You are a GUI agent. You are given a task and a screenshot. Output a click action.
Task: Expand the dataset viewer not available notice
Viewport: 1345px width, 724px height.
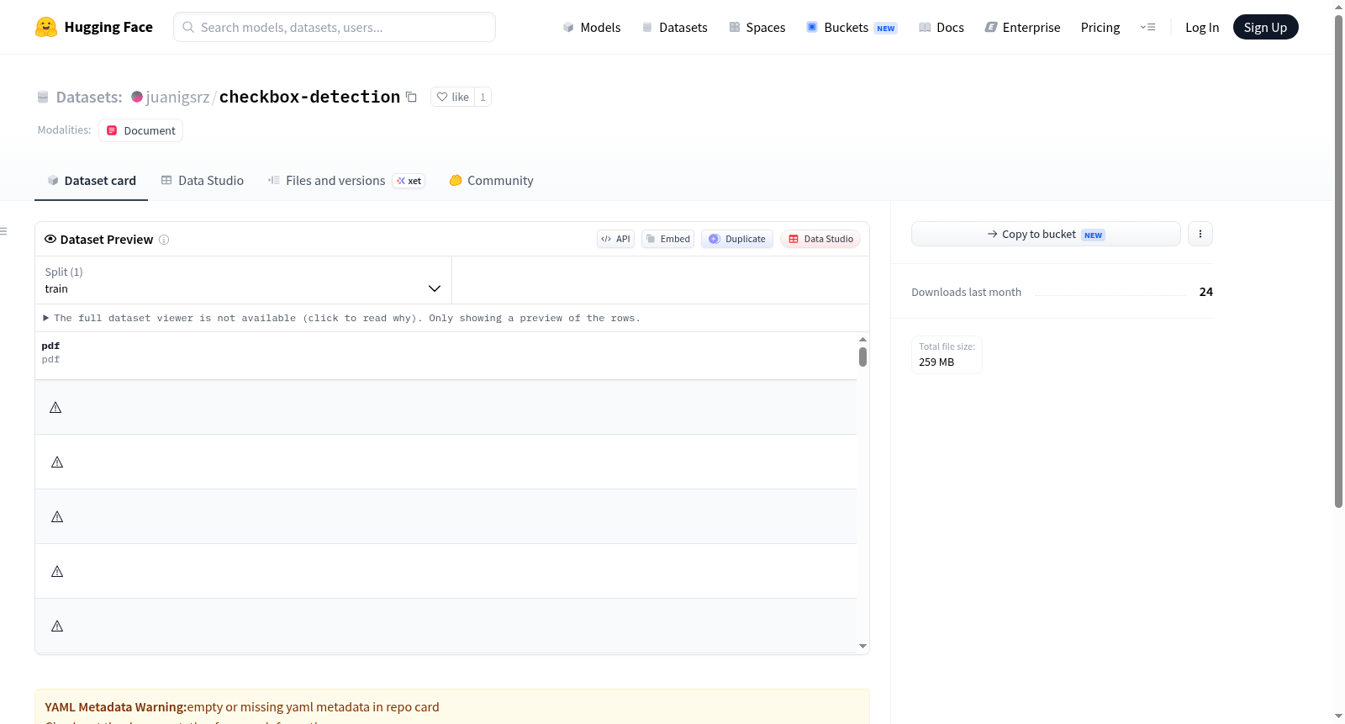[341, 318]
